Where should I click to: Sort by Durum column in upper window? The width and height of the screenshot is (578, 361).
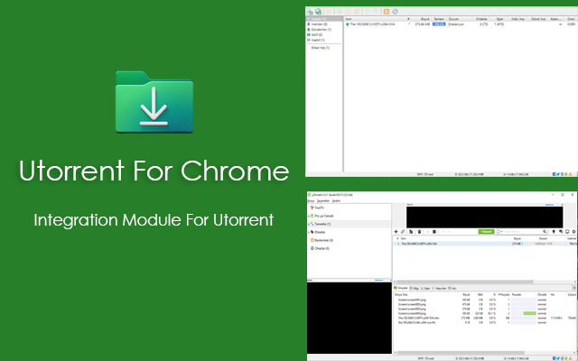point(460,19)
